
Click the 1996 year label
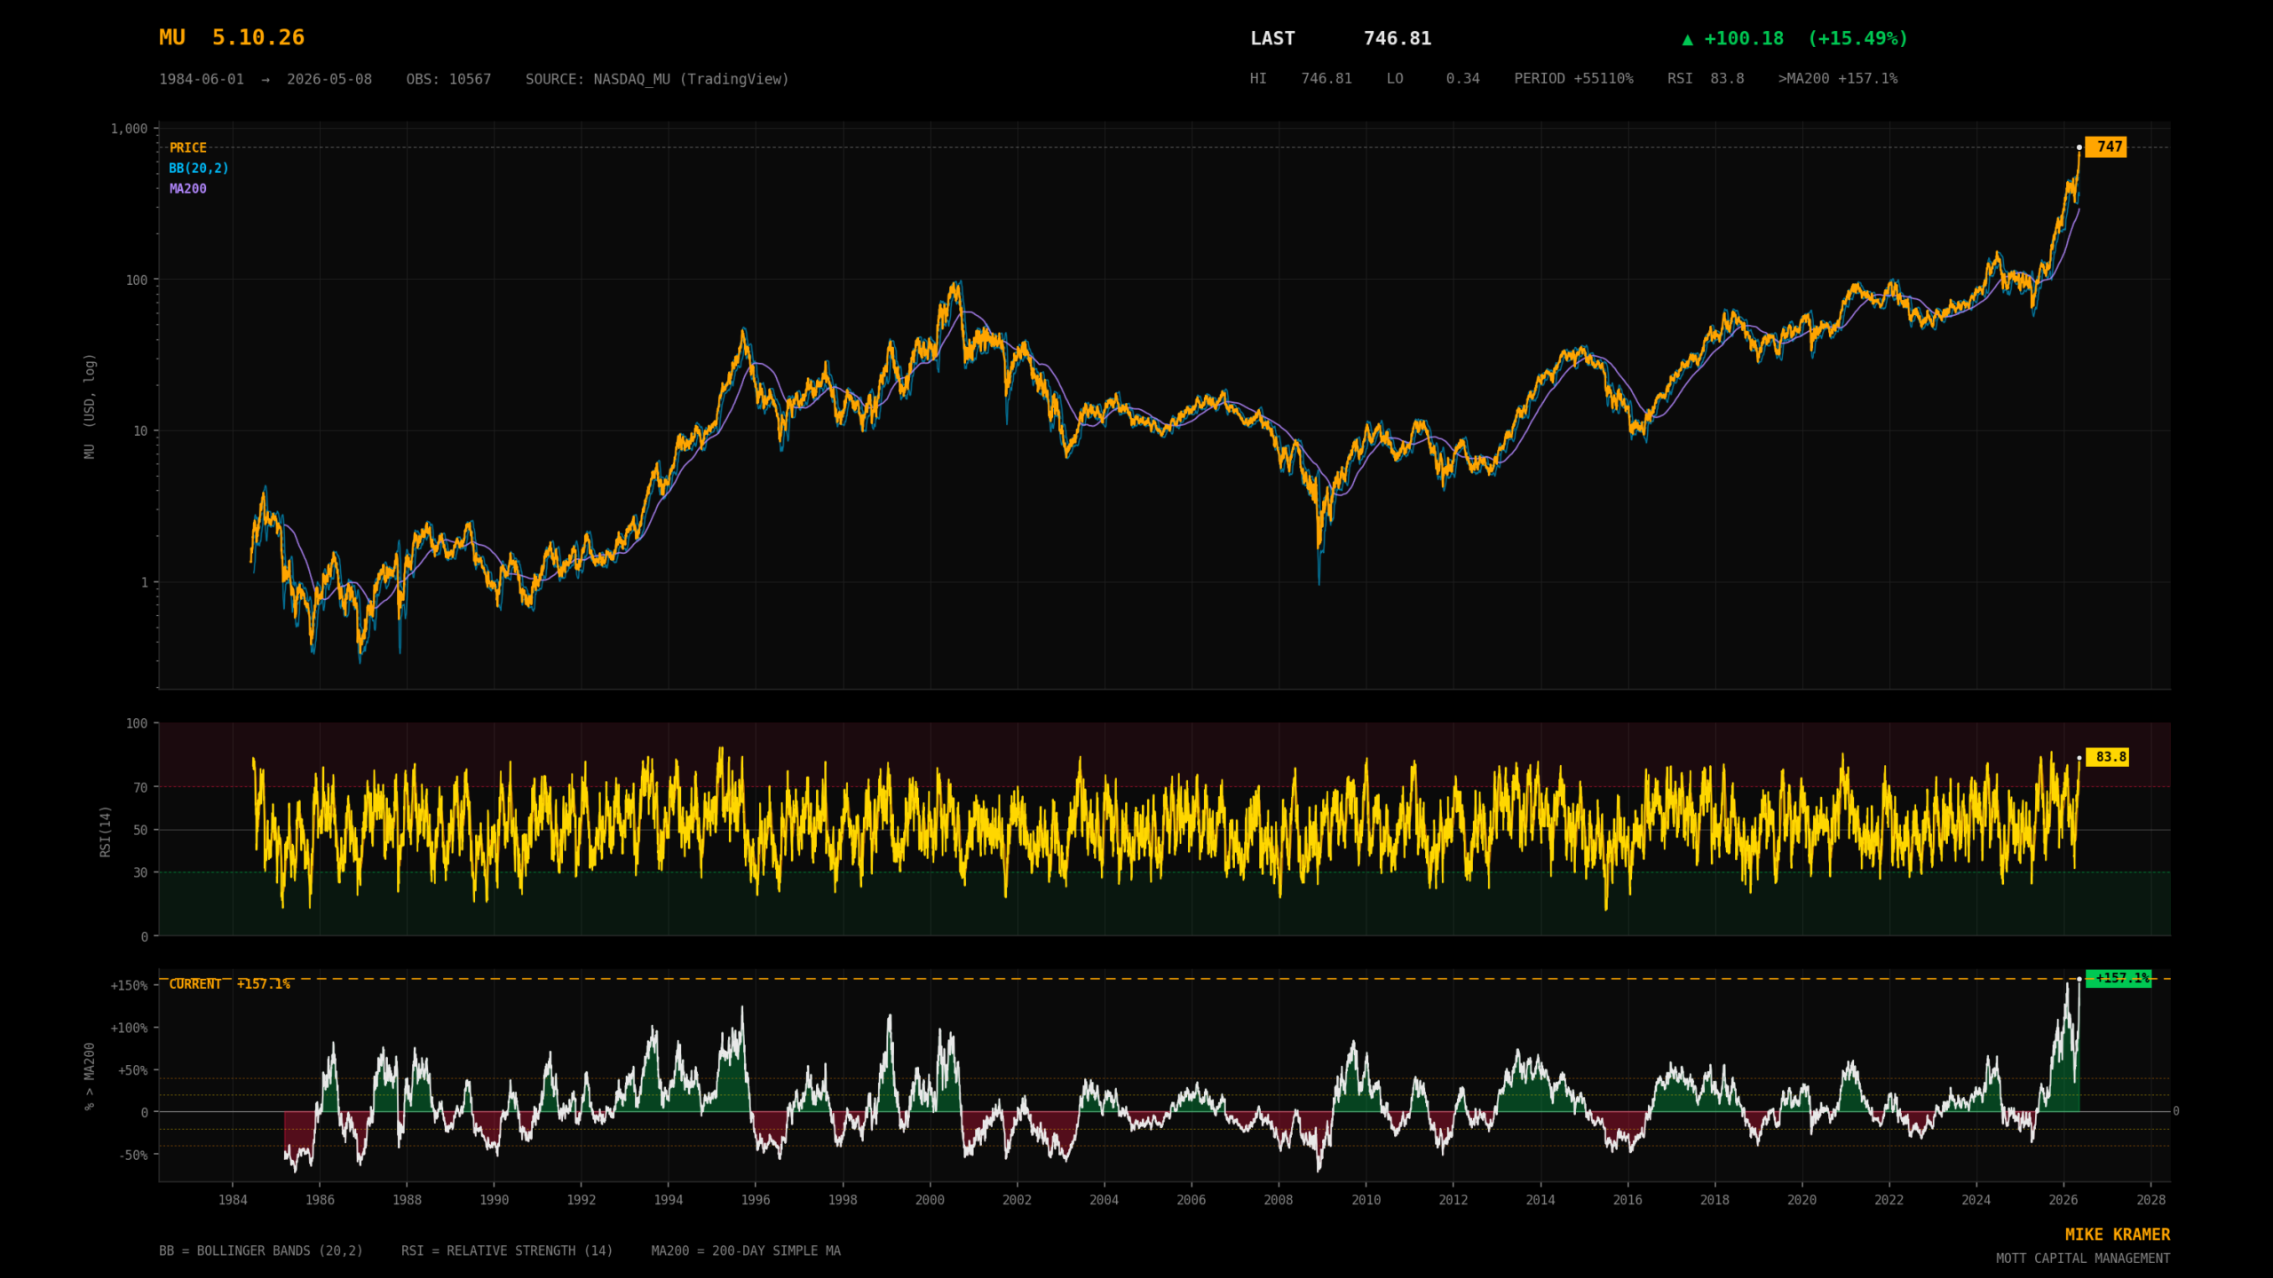[756, 1200]
